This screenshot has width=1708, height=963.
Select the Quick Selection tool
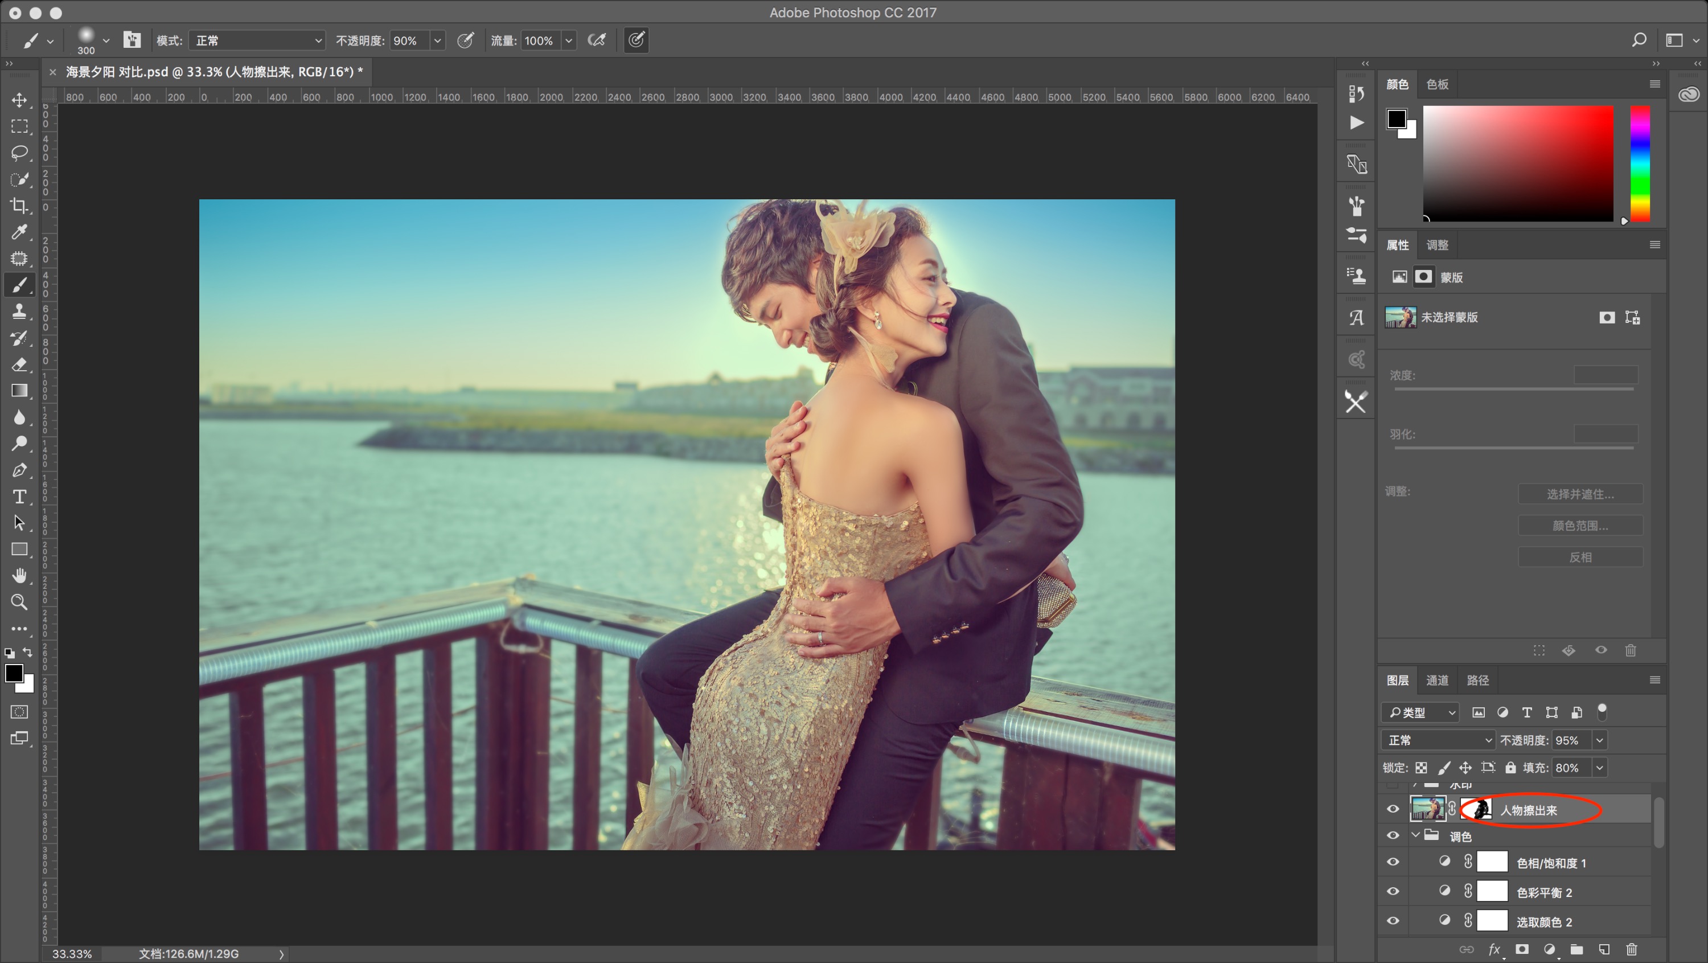click(x=19, y=180)
